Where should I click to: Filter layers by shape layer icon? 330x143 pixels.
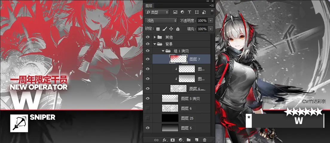click(197, 12)
